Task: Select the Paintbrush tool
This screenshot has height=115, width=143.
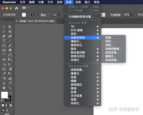Action: pyautogui.click(x=10, y=46)
